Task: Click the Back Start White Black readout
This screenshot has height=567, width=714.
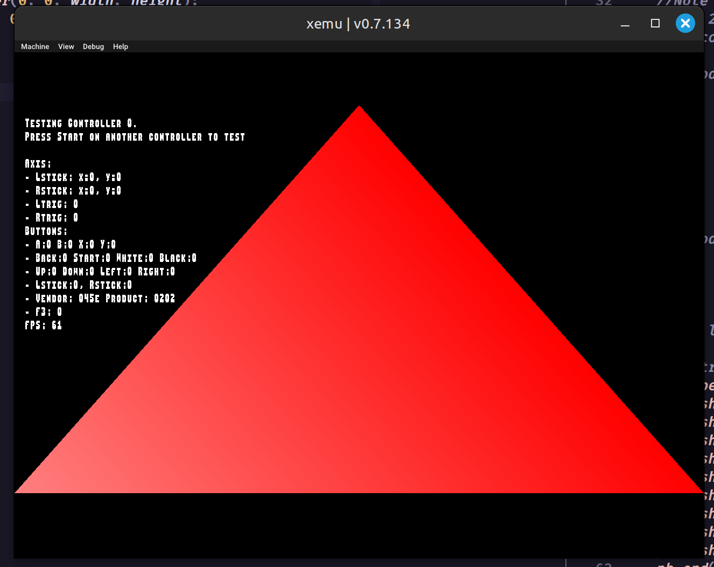Action: pyautogui.click(x=116, y=258)
